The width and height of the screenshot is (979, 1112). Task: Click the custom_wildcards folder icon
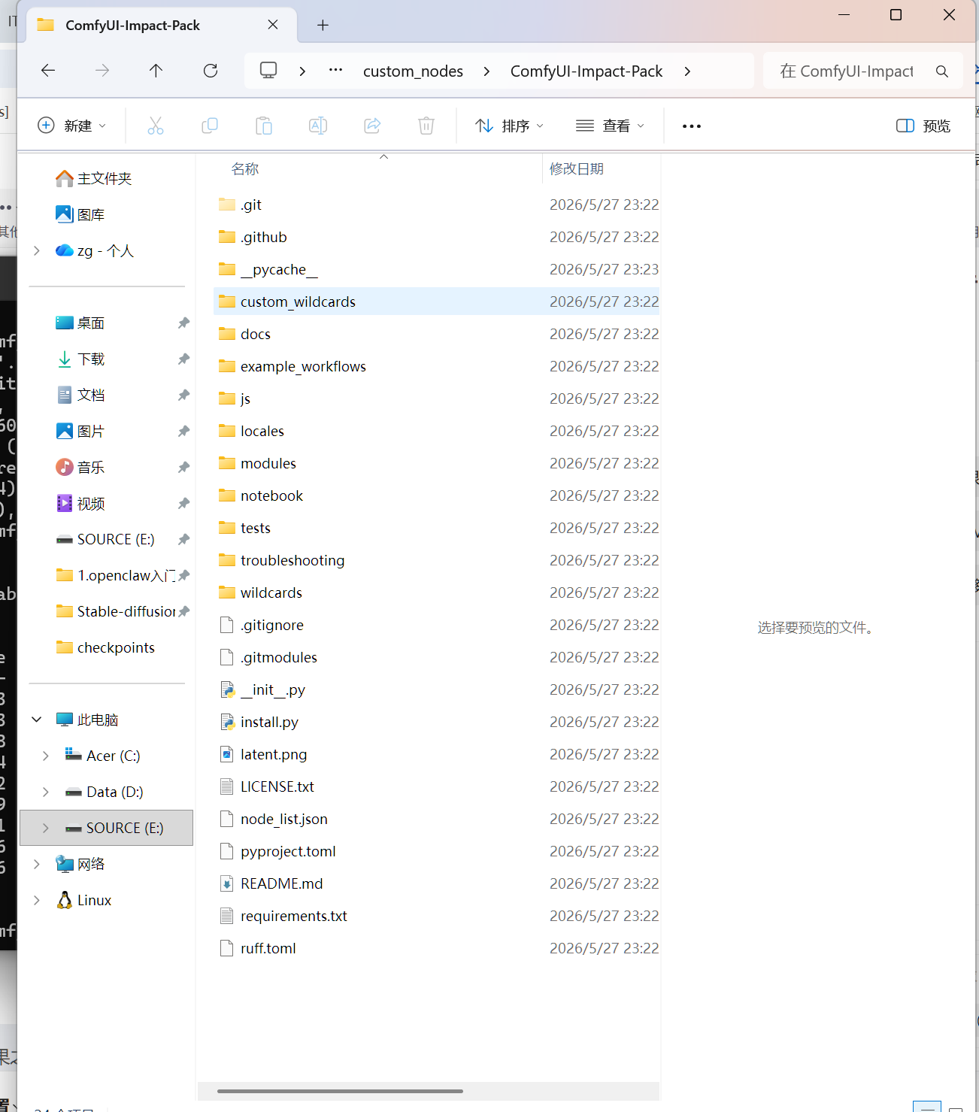pyautogui.click(x=227, y=301)
